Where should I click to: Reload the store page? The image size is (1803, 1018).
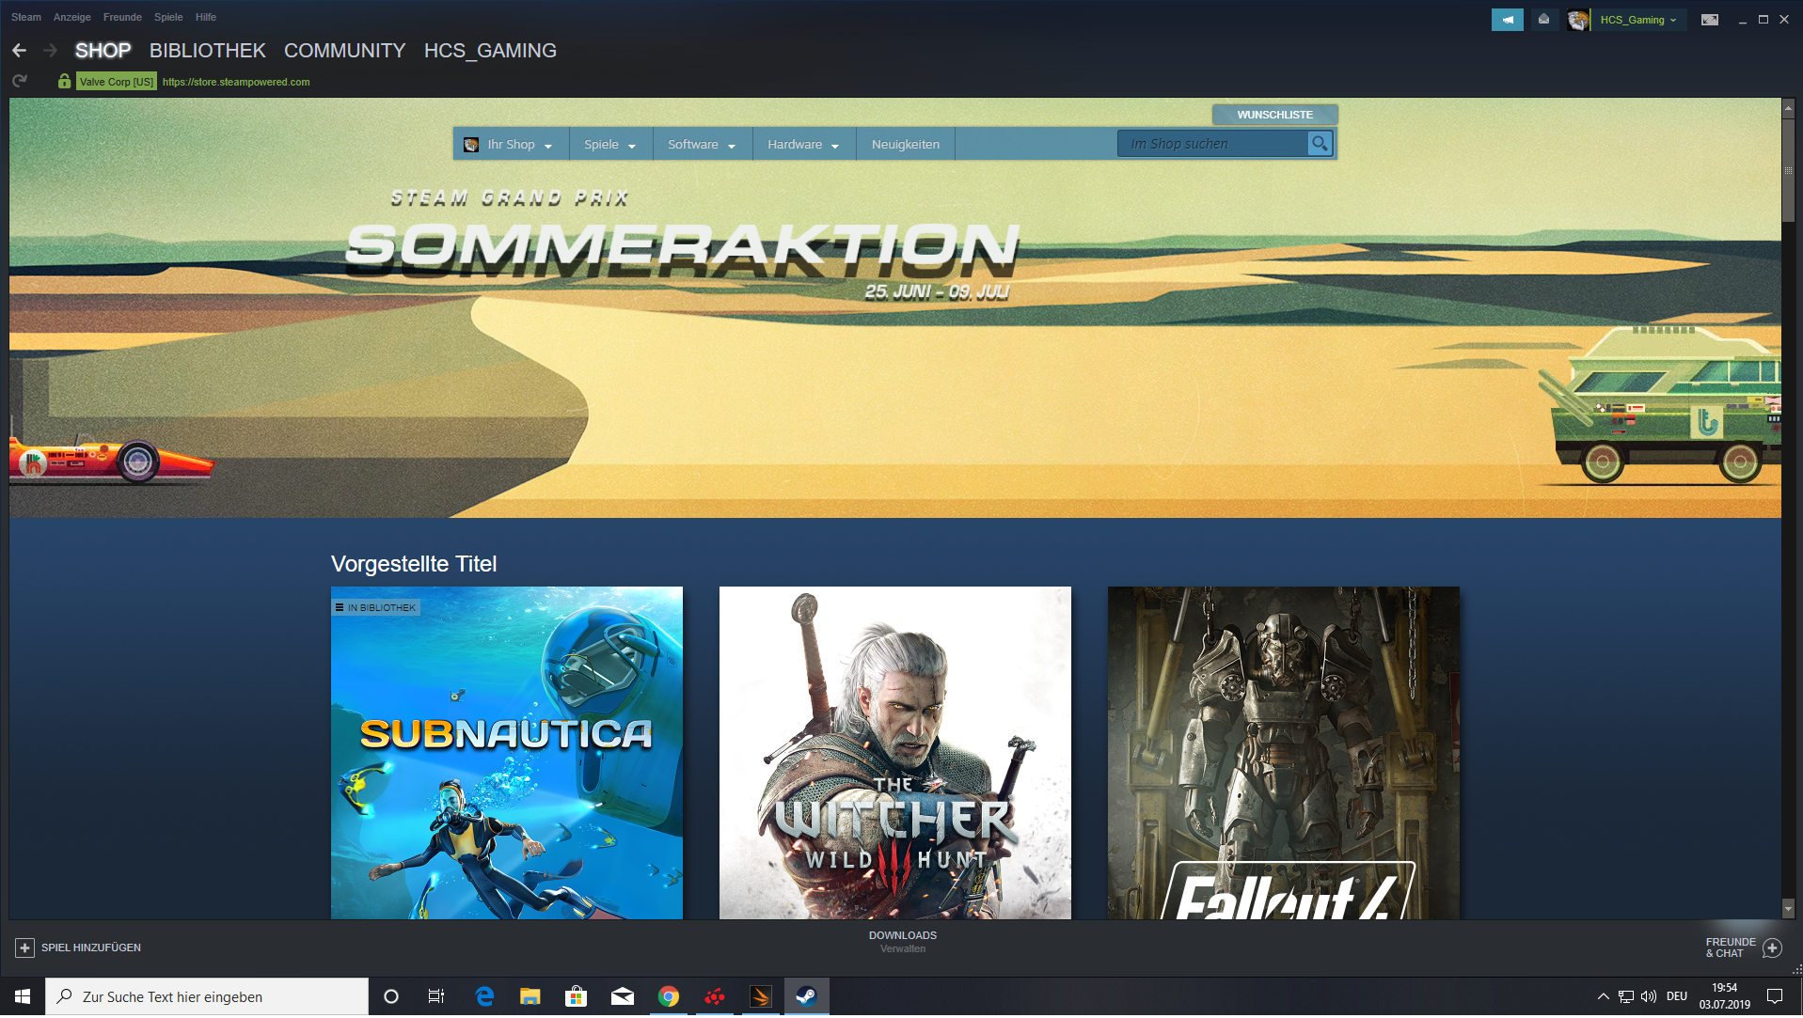click(19, 81)
